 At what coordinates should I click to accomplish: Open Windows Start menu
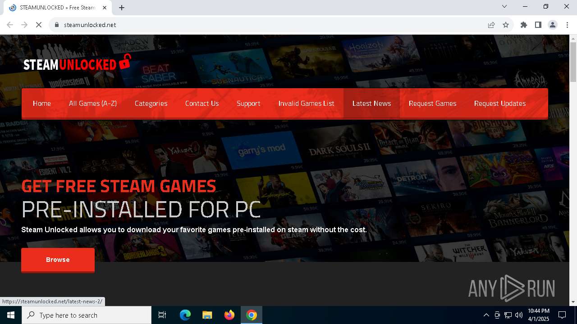pos(11,315)
